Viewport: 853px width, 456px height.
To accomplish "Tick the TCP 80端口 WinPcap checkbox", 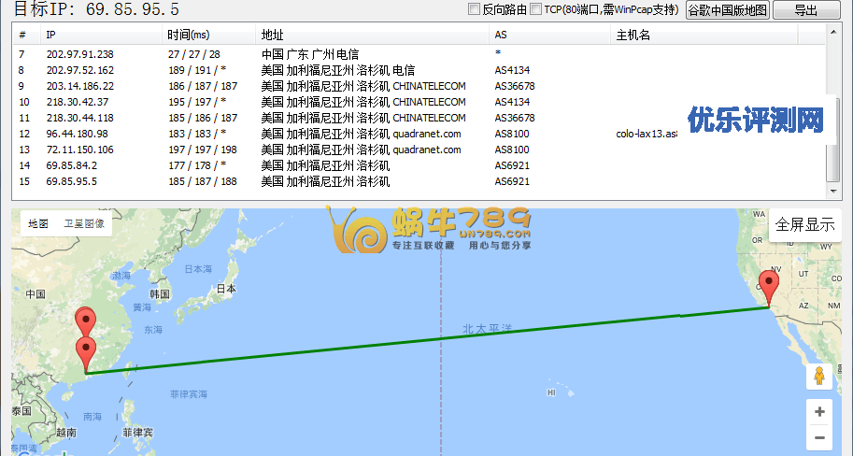I will pos(536,9).
